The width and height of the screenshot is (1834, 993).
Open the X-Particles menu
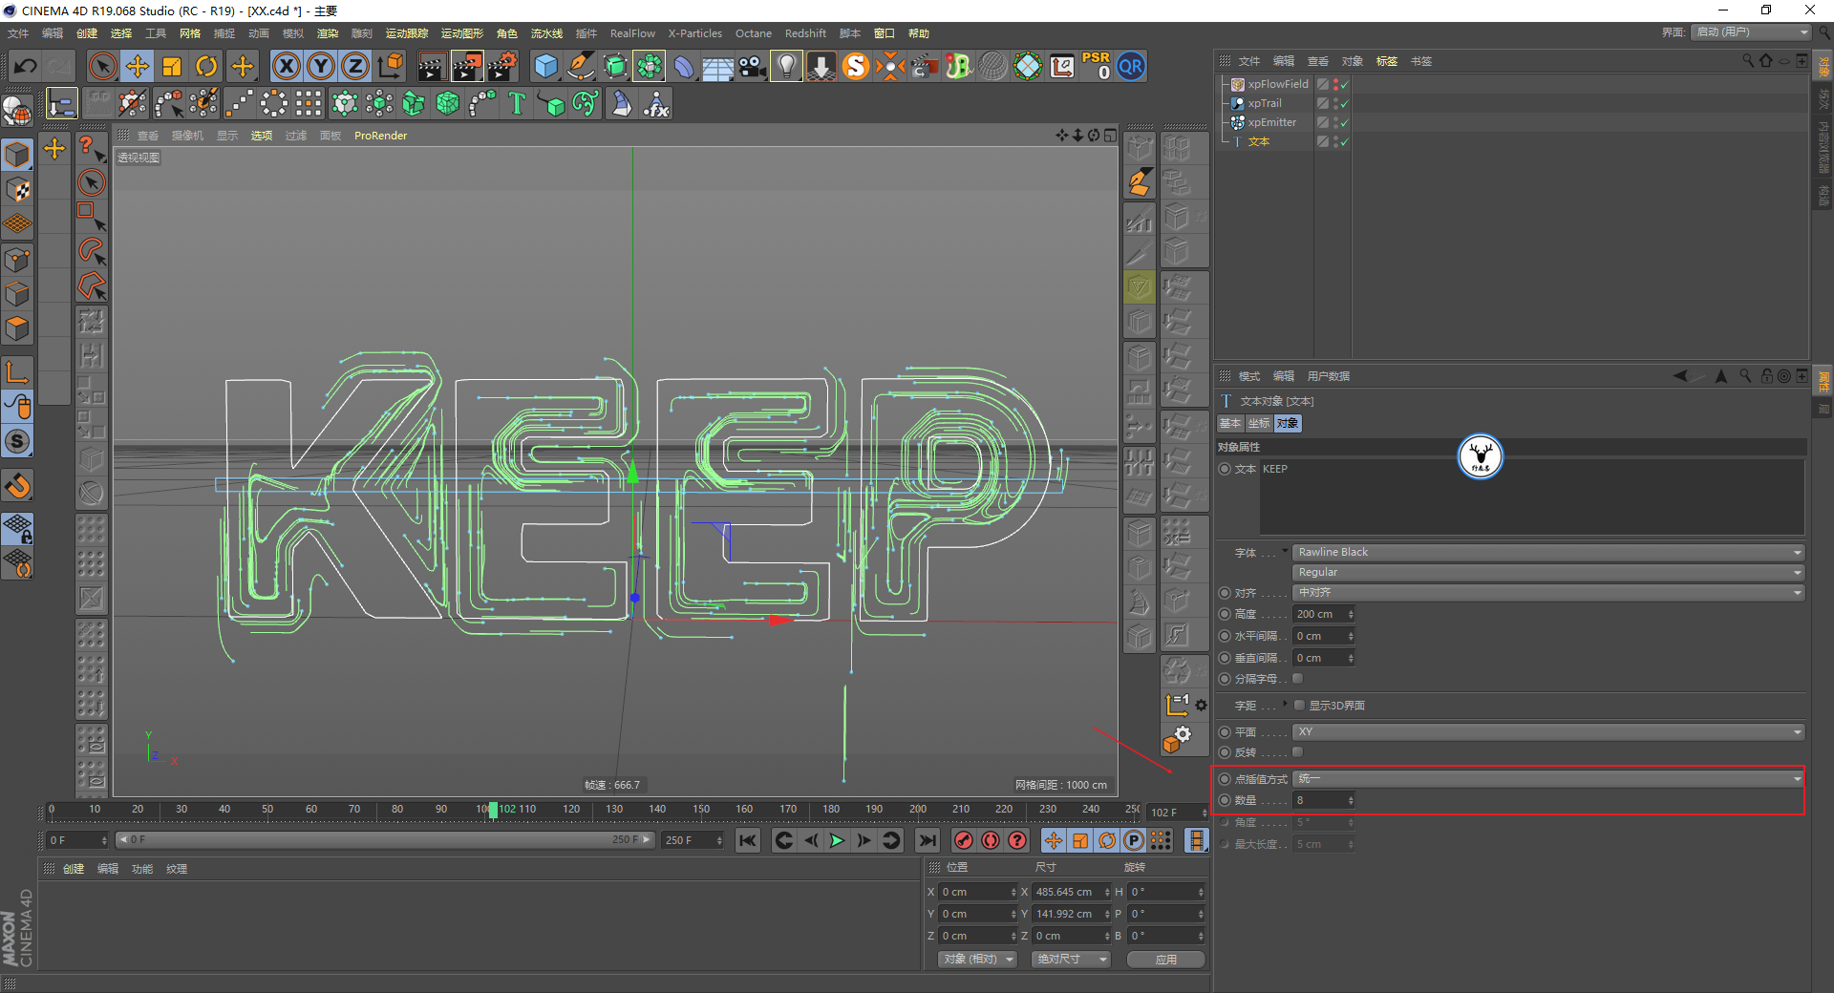click(x=694, y=33)
